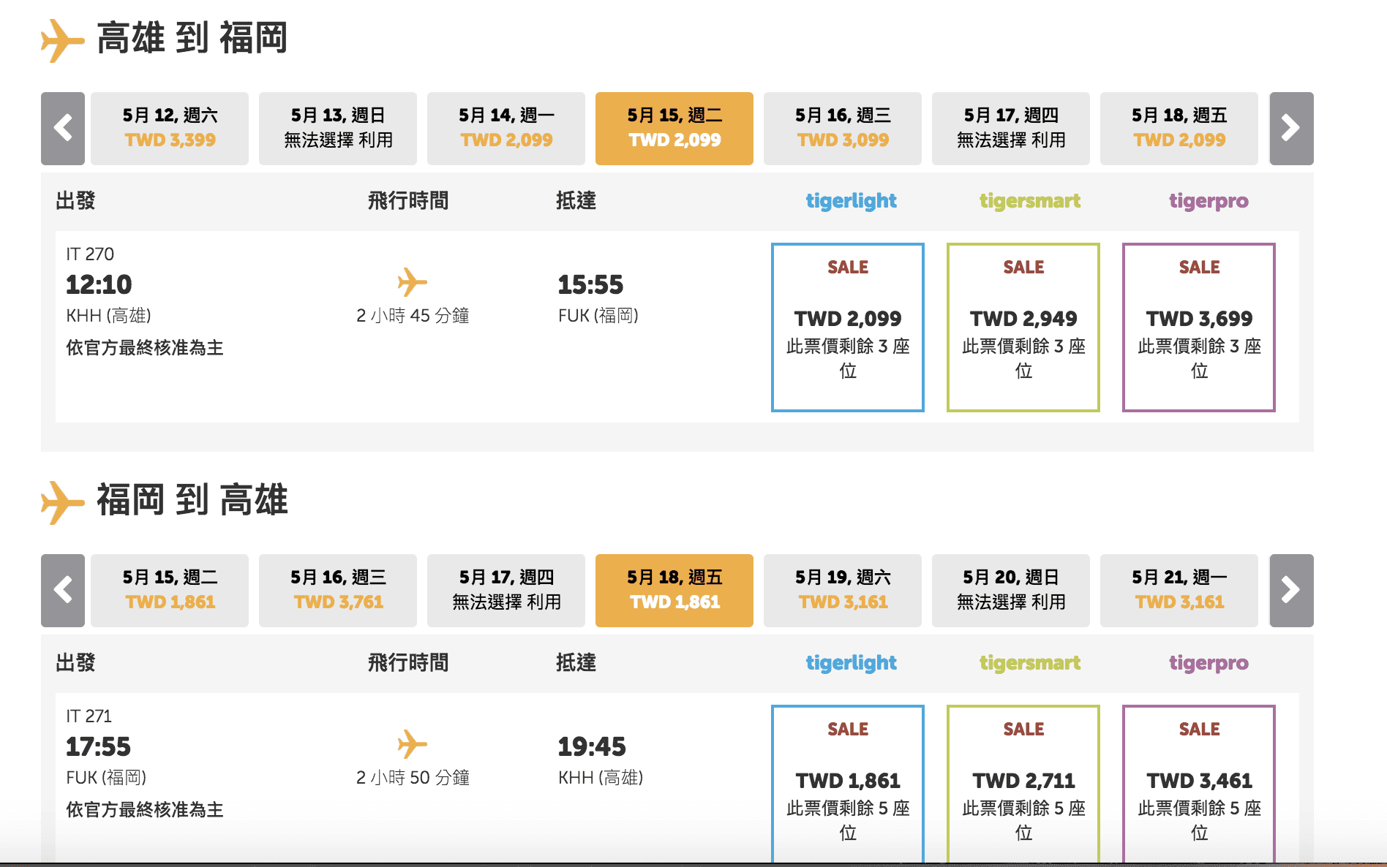
Task: Click tigerlight column header in outbound section
Action: pos(851,201)
